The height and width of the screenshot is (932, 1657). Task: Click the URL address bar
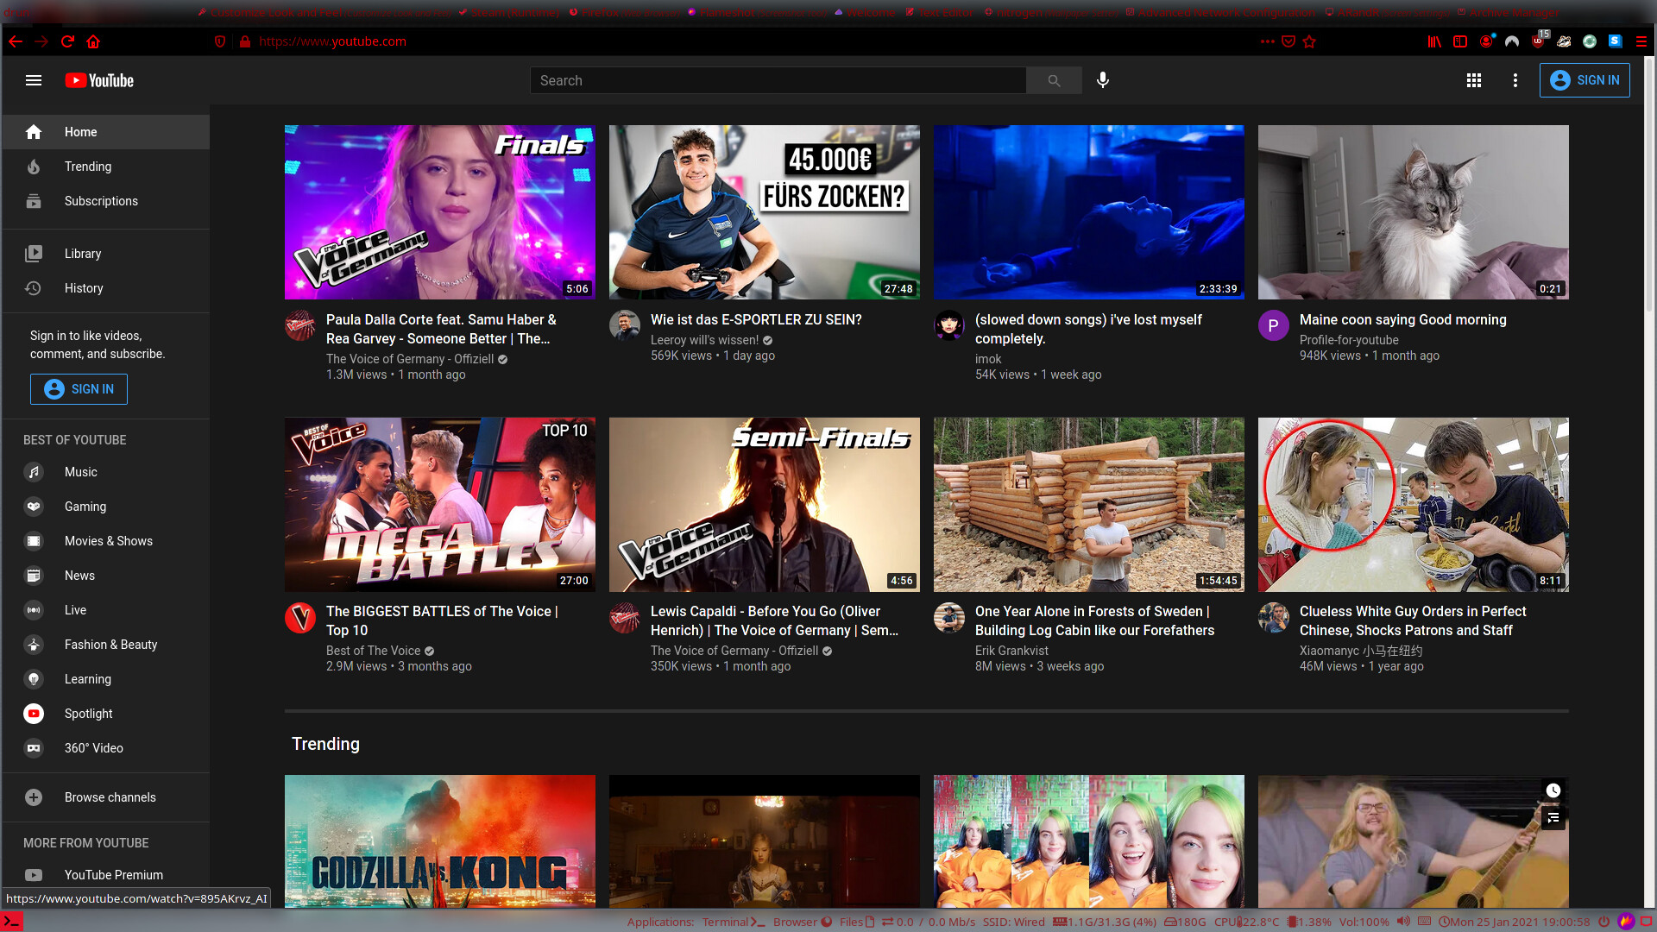(x=742, y=41)
